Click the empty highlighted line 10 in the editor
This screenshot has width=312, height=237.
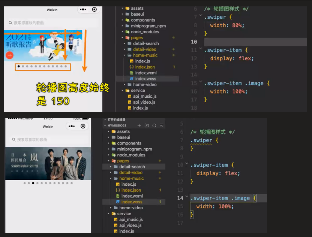[x=255, y=42]
